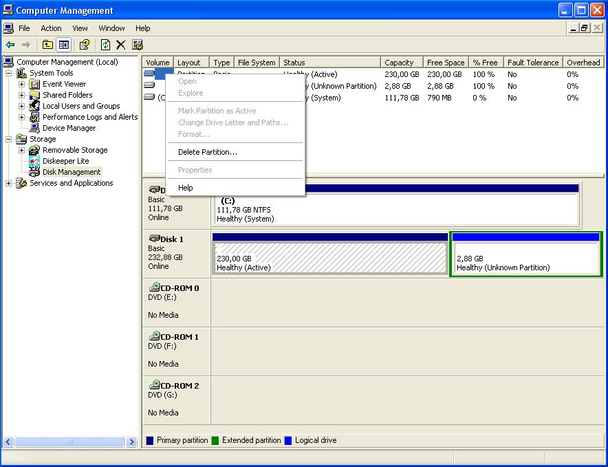Click the System Tools icon
Screen dimensions: 608x467
point(21,73)
